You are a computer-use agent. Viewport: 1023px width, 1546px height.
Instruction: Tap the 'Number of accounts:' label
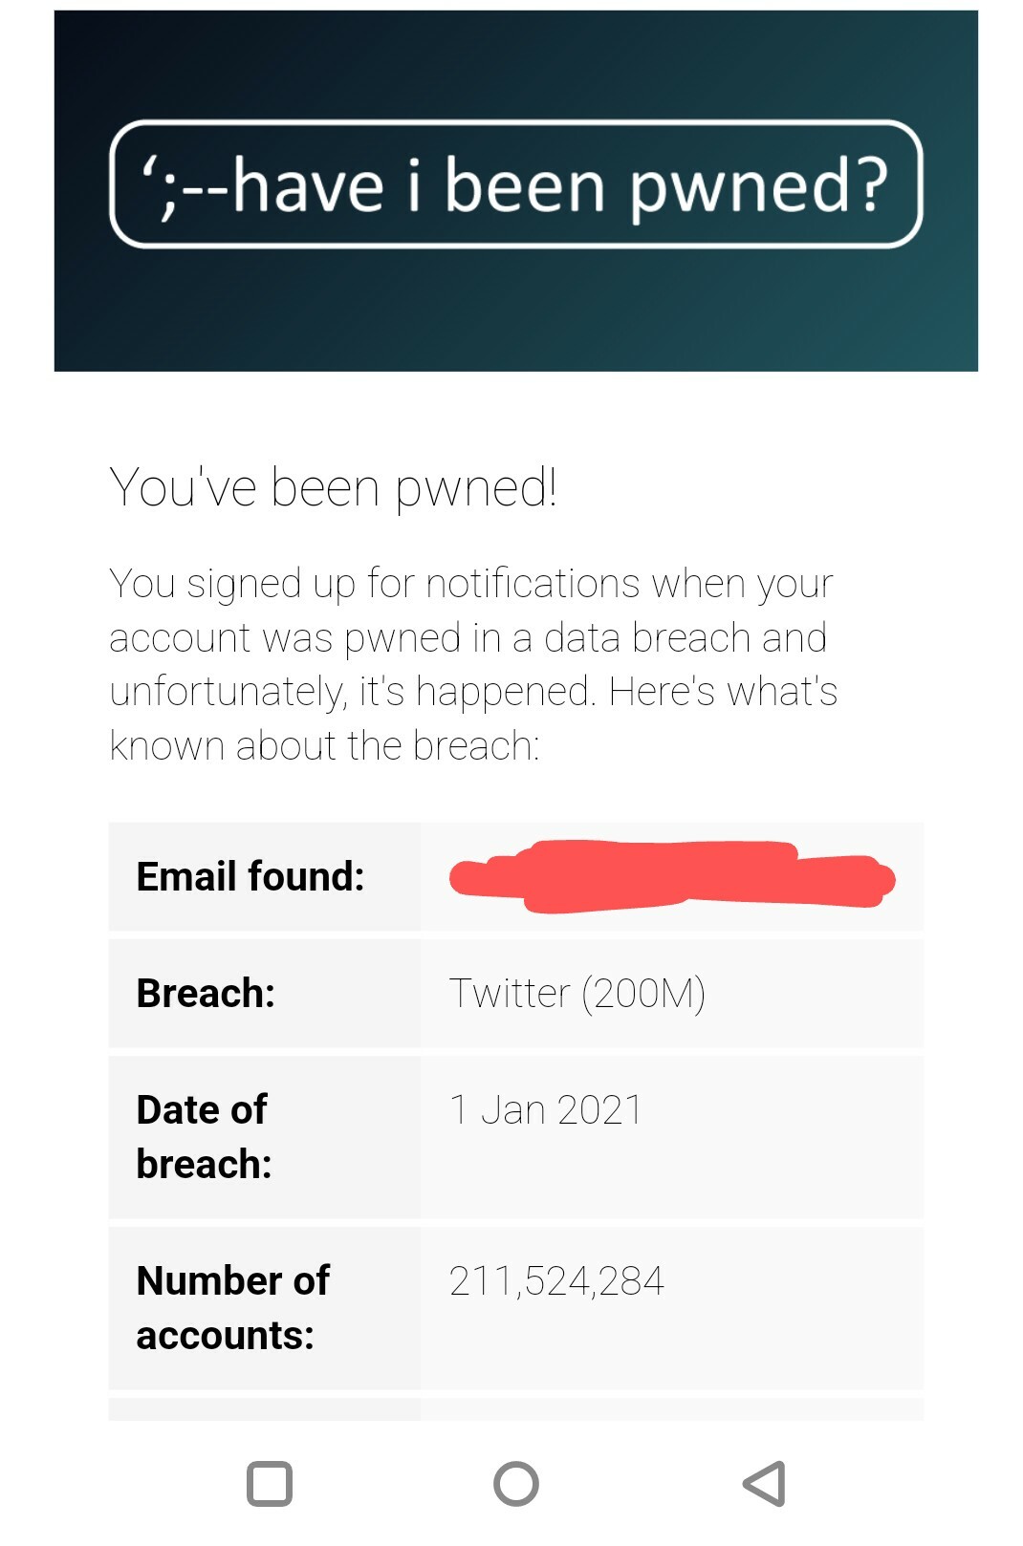232,1307
